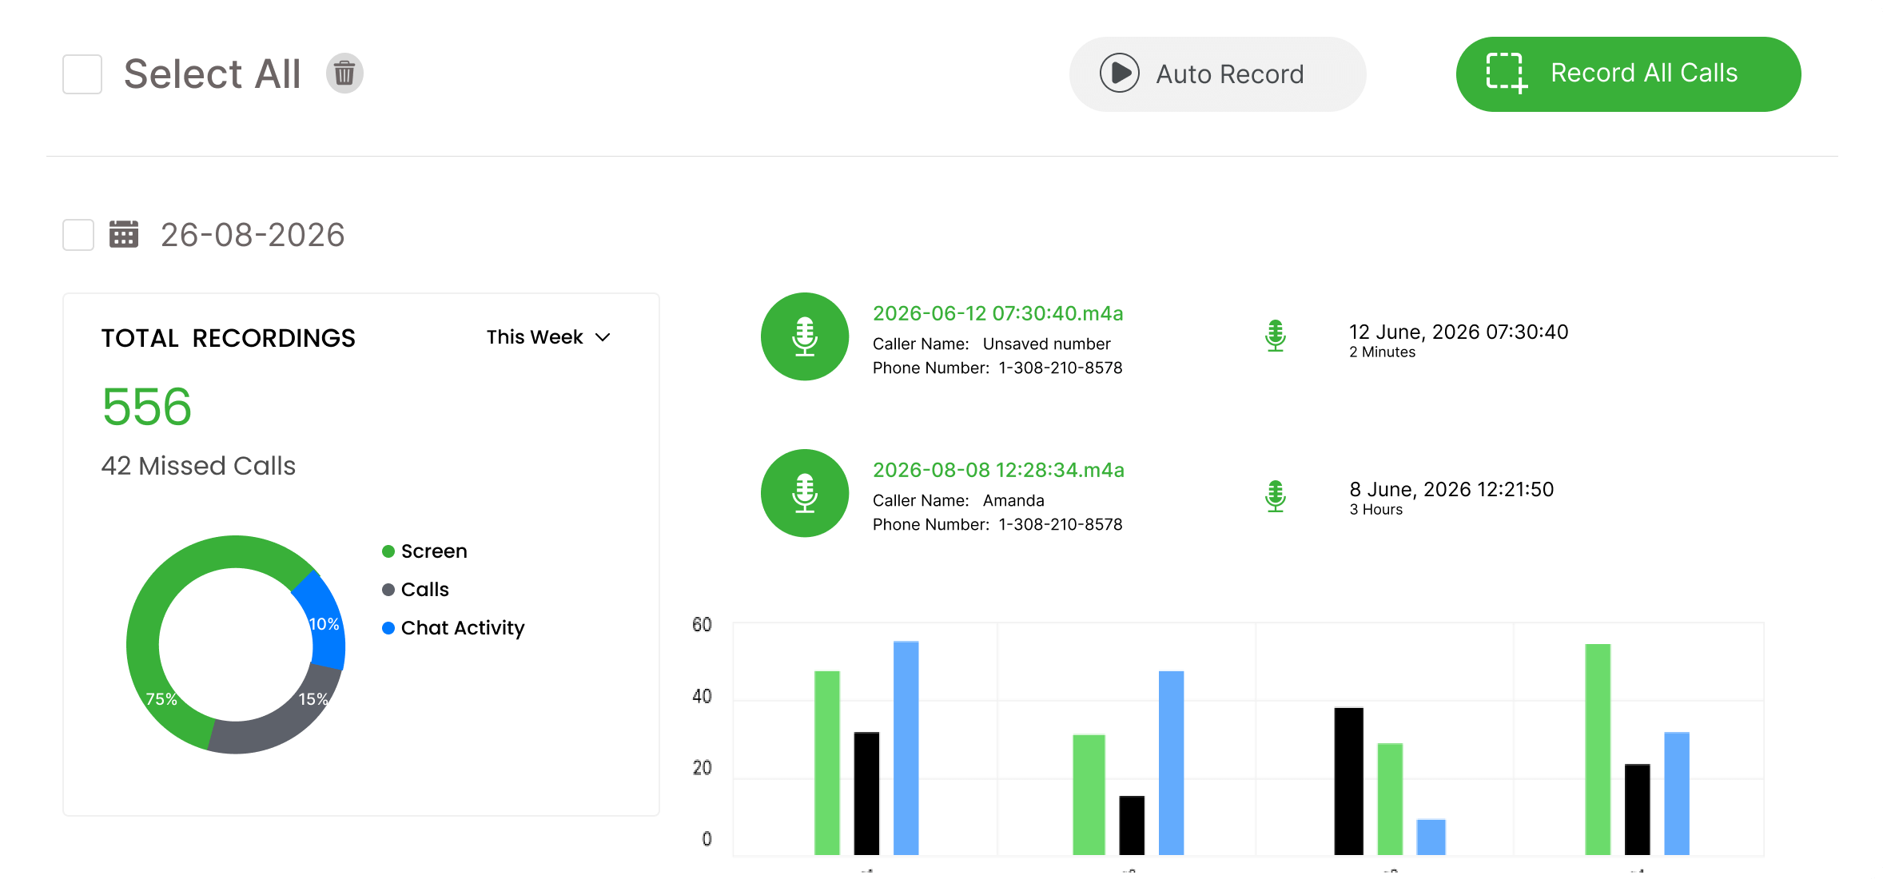The image size is (1883, 879).
Task: Toggle Chat Activity legend entry
Action: click(453, 628)
